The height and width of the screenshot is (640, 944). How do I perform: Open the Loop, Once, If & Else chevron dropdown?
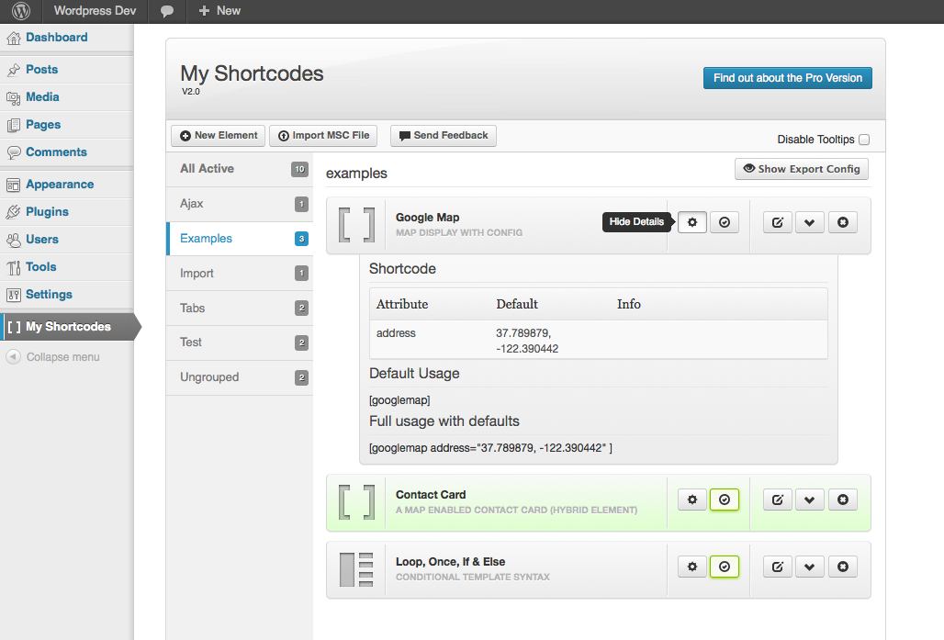click(810, 567)
